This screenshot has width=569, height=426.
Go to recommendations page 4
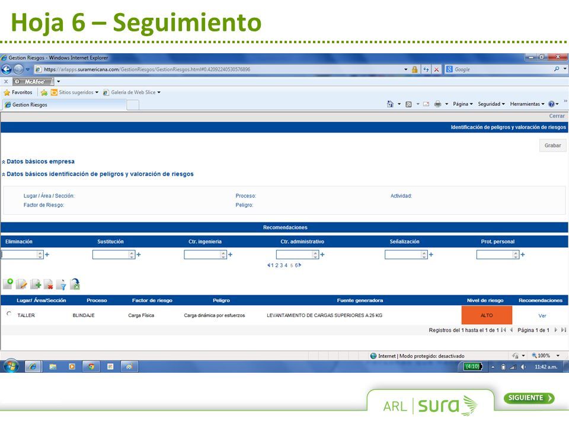pyautogui.click(x=286, y=266)
